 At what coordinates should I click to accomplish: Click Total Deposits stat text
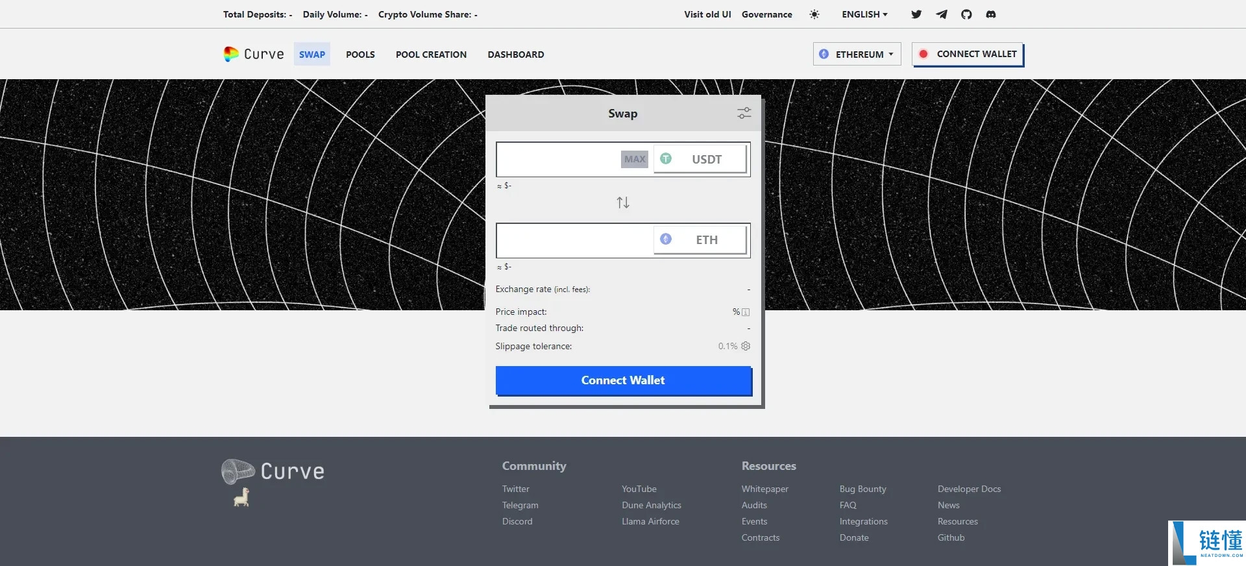coord(258,14)
